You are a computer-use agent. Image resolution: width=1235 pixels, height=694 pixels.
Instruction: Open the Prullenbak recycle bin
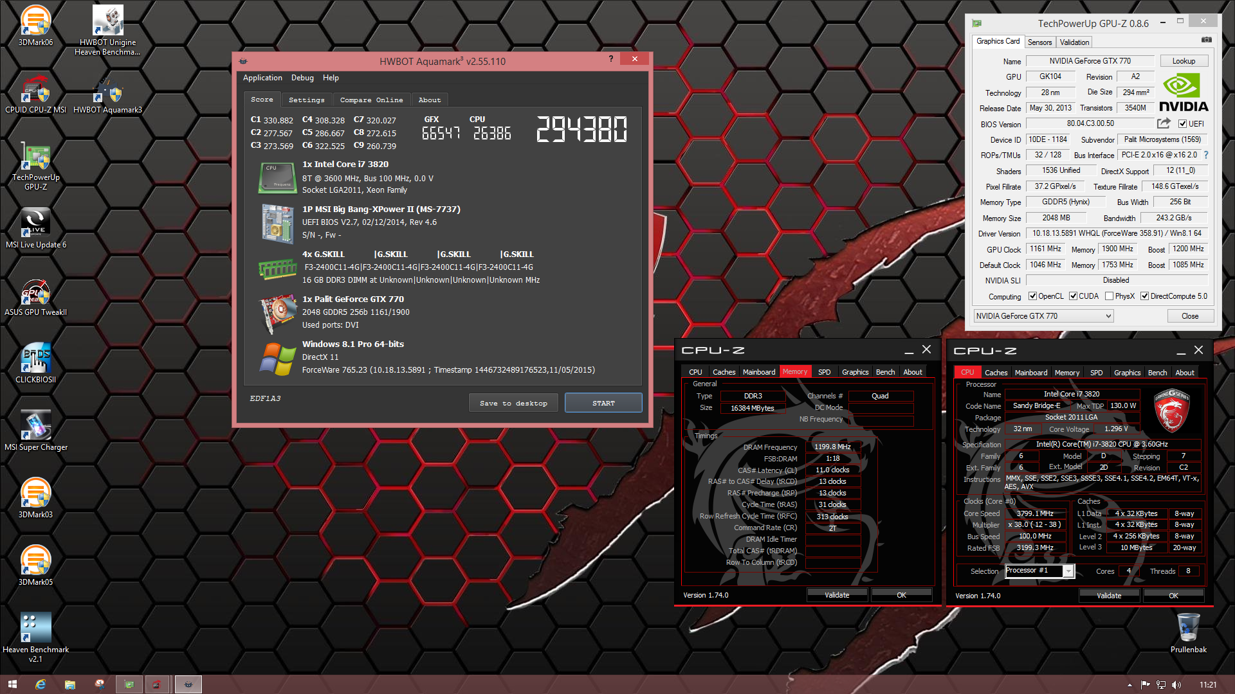pyautogui.click(x=1188, y=633)
